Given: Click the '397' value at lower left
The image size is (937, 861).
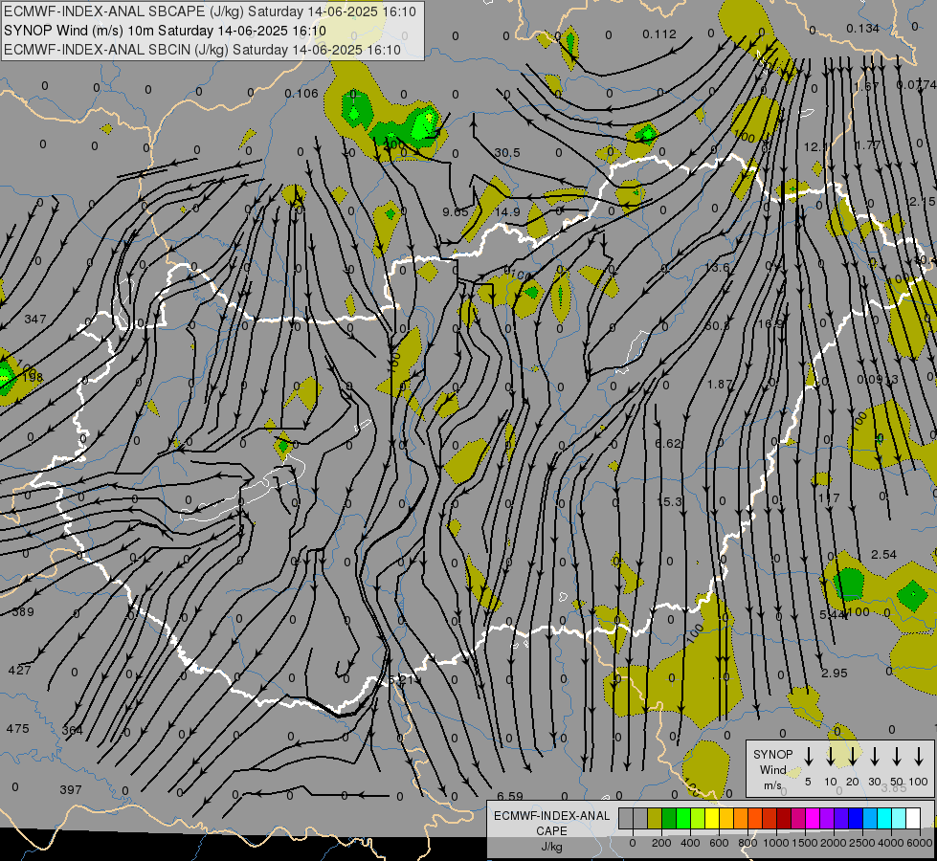Looking at the screenshot, I should point(71,789).
